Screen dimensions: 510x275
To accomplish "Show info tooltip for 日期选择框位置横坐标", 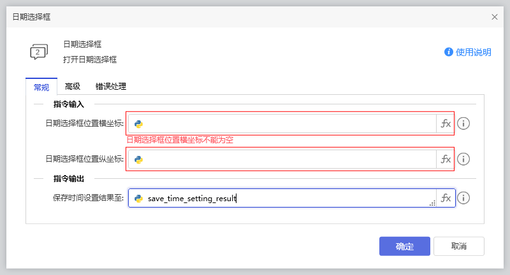I will point(464,123).
